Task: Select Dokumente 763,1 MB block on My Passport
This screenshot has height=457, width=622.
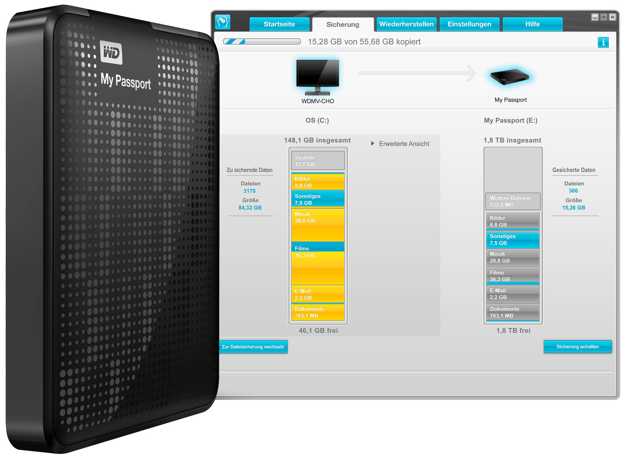Action: point(513,312)
